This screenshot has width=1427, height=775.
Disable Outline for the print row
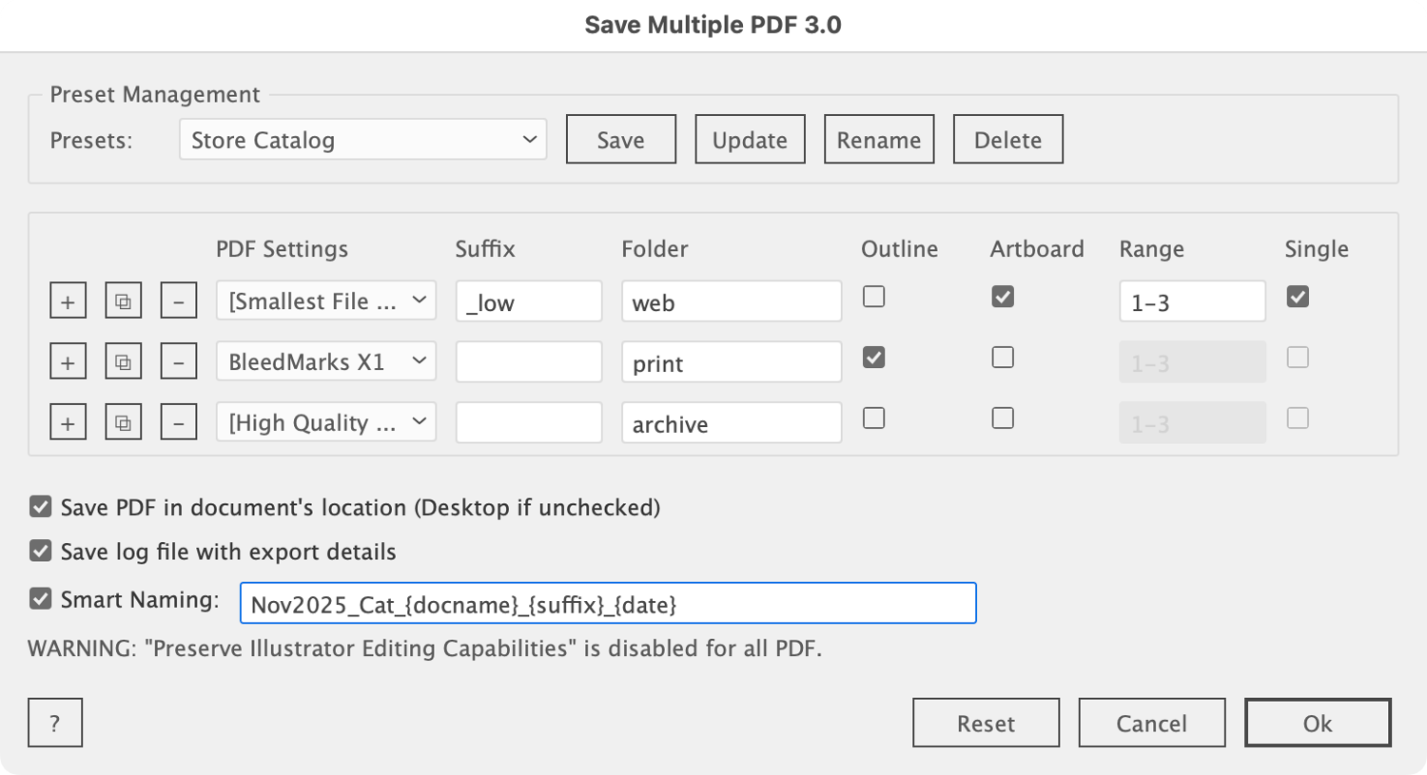pyautogui.click(x=873, y=358)
